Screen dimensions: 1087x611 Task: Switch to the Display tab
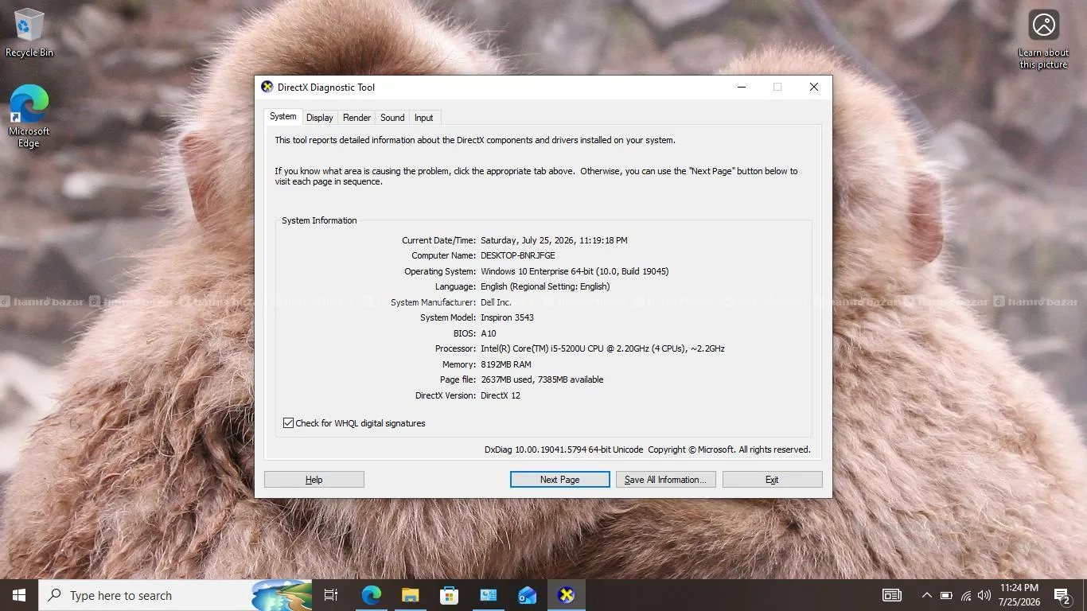320,118
